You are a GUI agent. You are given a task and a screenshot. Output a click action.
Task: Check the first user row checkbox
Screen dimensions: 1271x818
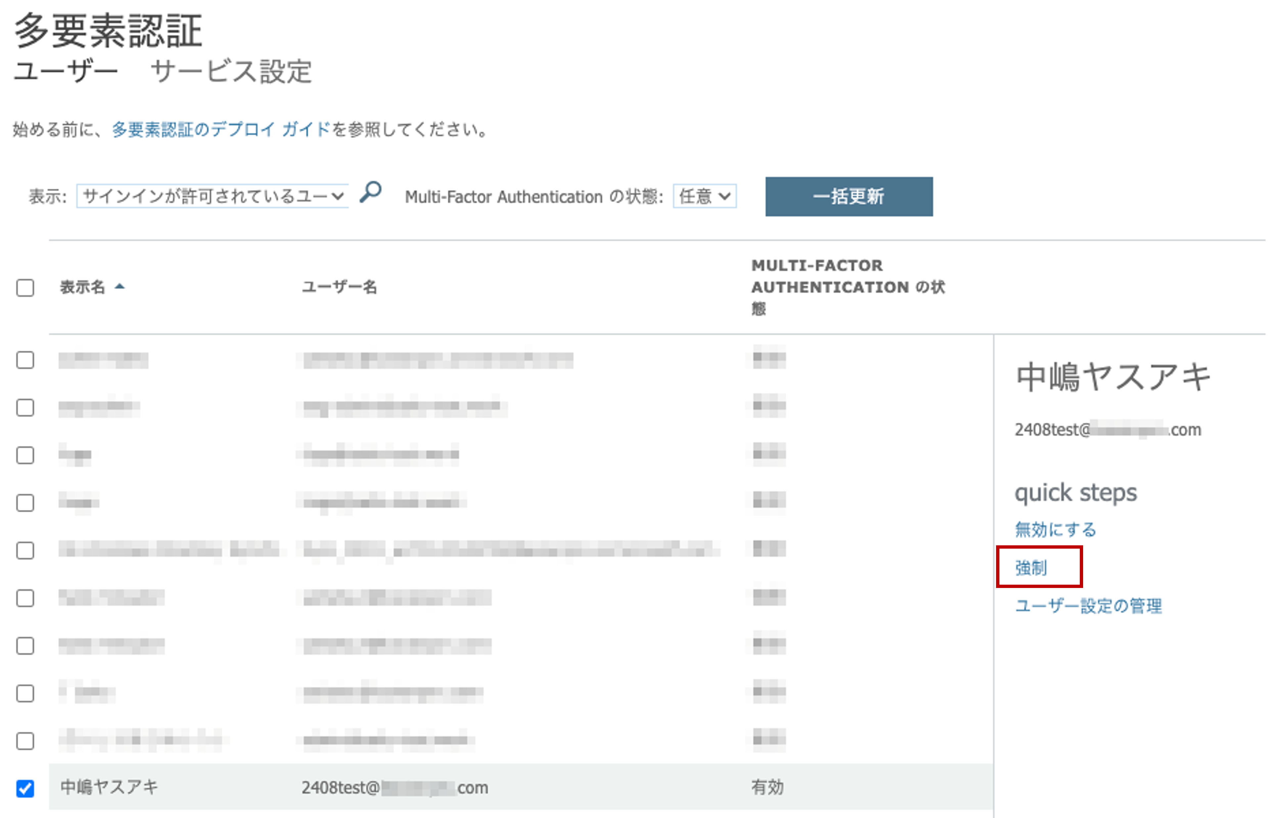25,360
